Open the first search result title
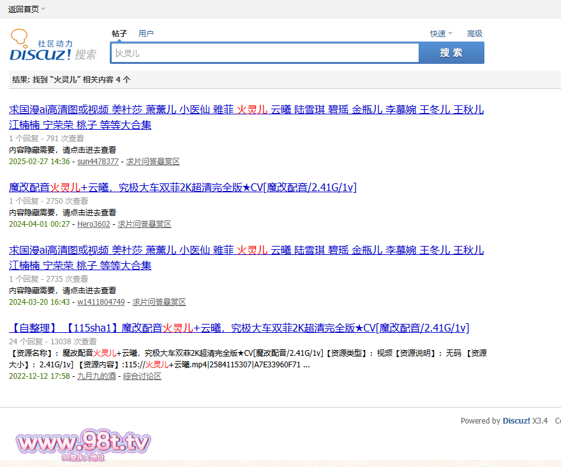Viewport: 561px width, 467px height. pos(246,110)
